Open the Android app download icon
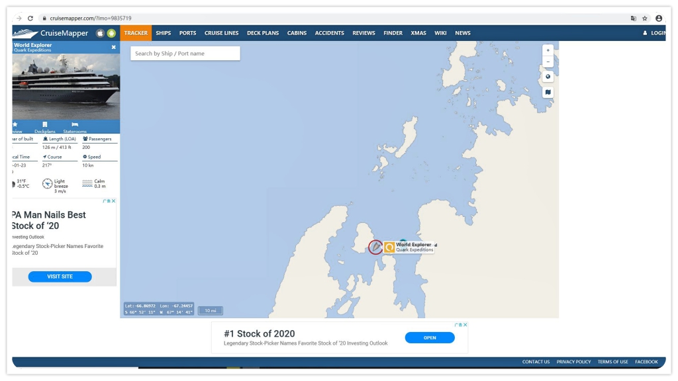The image size is (678, 381). (x=111, y=33)
